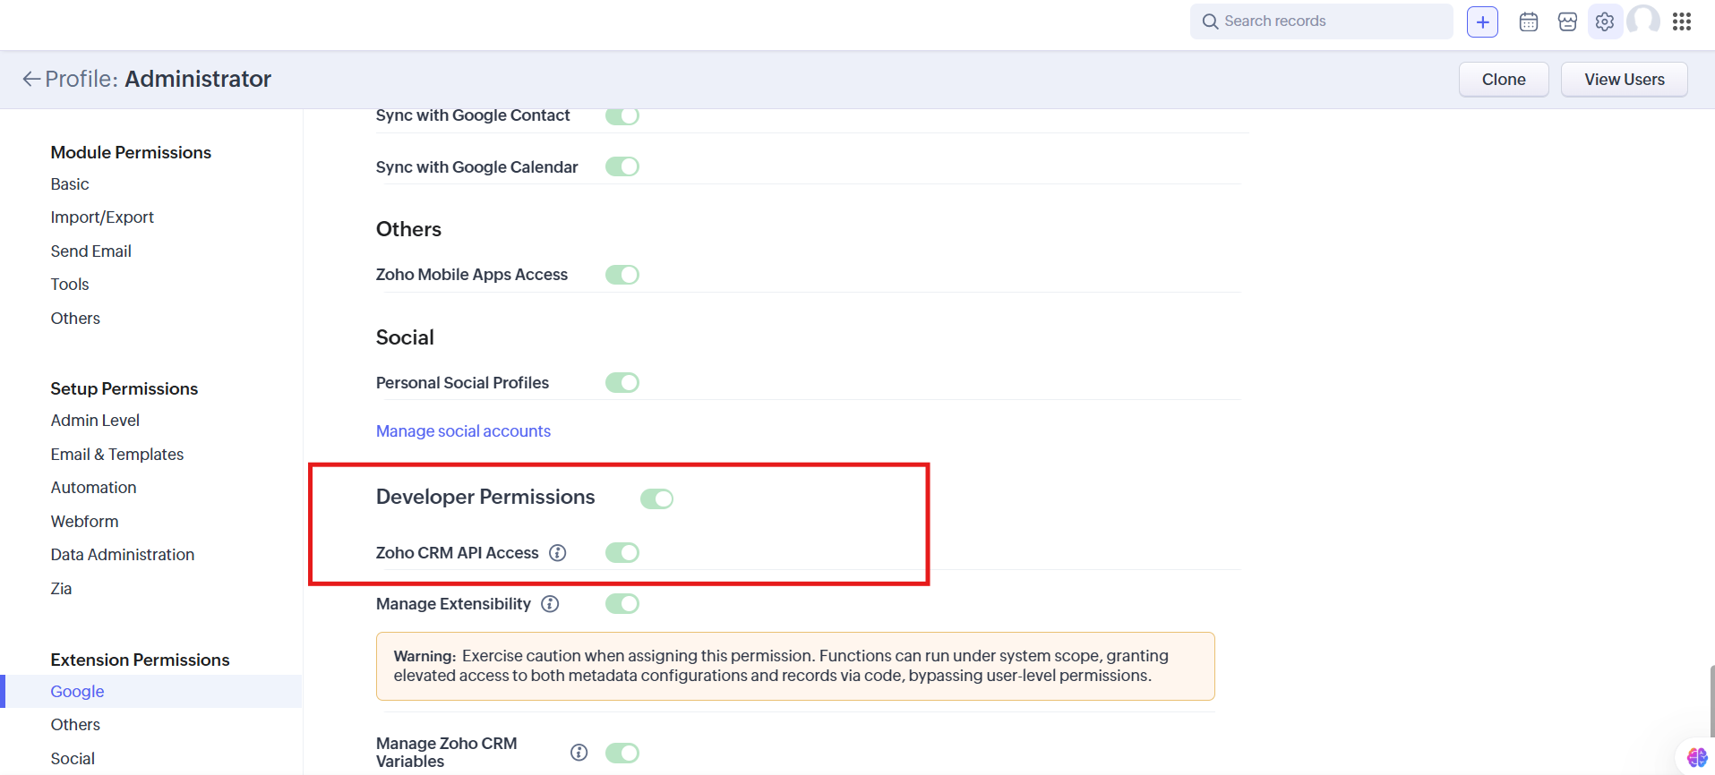Open the Data Administration section
Screen dimensions: 1715x775
pos(123,554)
